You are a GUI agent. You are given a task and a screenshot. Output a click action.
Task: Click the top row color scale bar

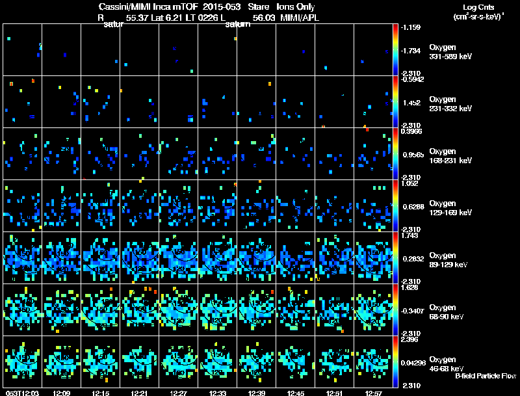395,50
